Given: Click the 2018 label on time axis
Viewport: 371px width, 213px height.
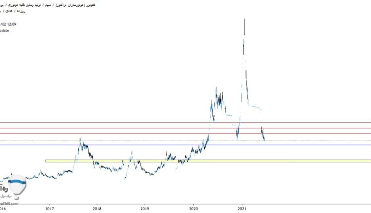Looking at the screenshot, I should click(97, 209).
